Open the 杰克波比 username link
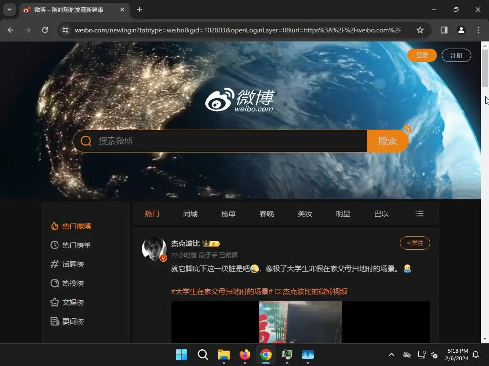The height and width of the screenshot is (366, 489). 185,244
